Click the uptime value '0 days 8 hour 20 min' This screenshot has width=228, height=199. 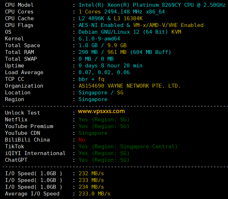pos(110,66)
